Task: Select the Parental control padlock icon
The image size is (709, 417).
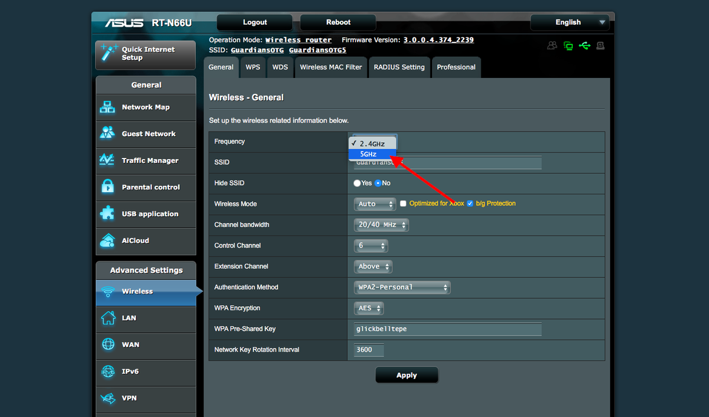Action: [108, 186]
